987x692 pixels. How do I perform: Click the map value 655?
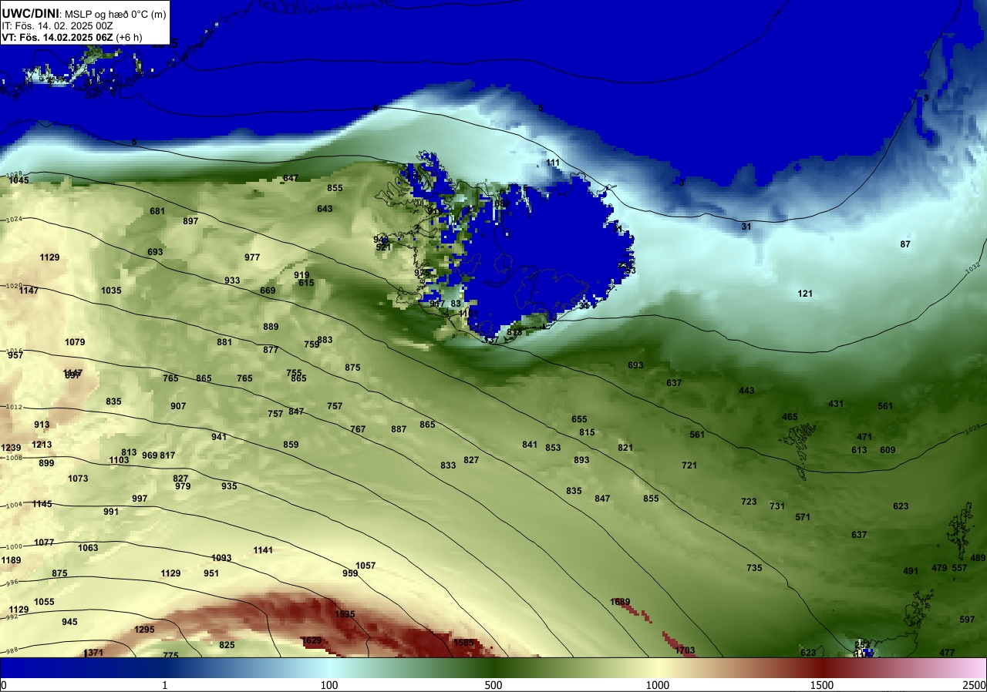point(579,419)
